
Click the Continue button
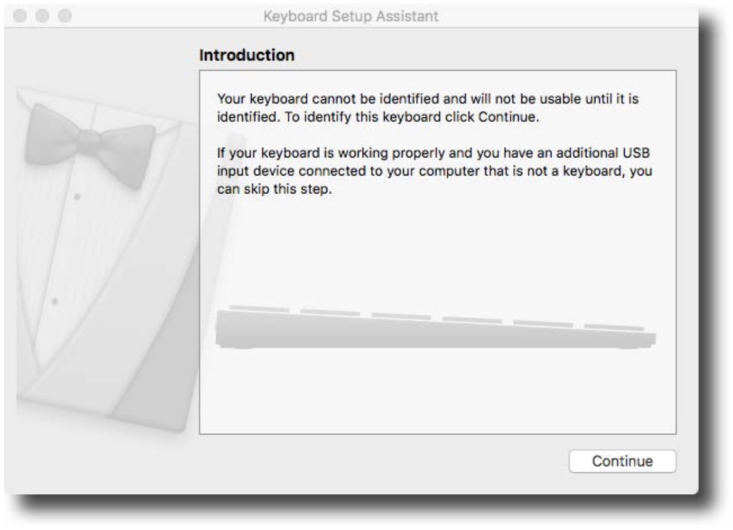pos(623,461)
